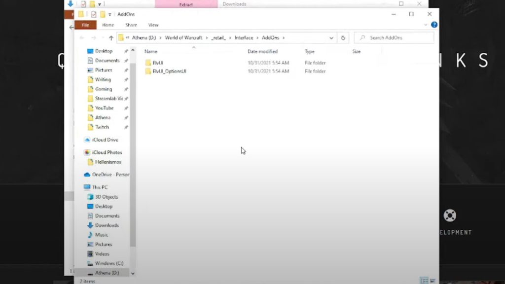This screenshot has width=505, height=284.
Task: Switch to Large icons view in status bar
Action: pyautogui.click(x=432, y=280)
